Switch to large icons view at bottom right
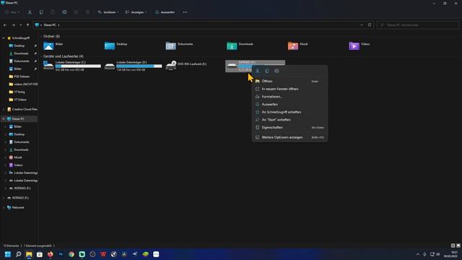This screenshot has height=260, width=462. click(458, 246)
